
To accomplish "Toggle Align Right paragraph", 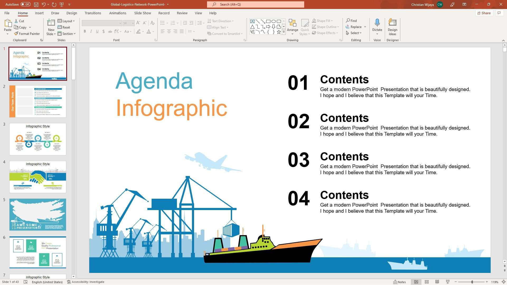I will (x=175, y=31).
